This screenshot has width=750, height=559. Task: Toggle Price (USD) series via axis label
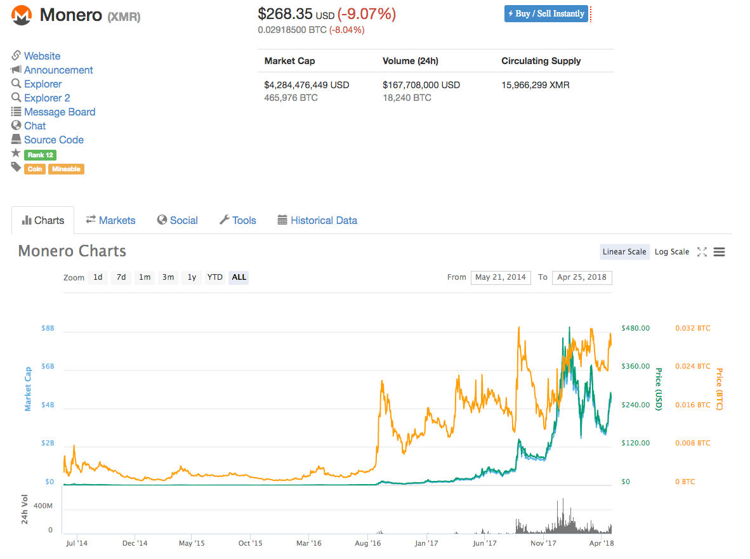point(659,389)
